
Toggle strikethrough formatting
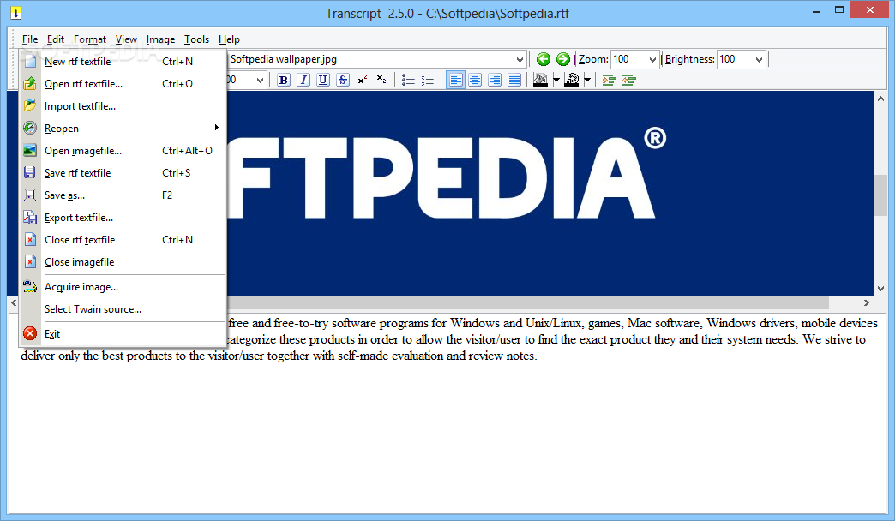tap(342, 80)
